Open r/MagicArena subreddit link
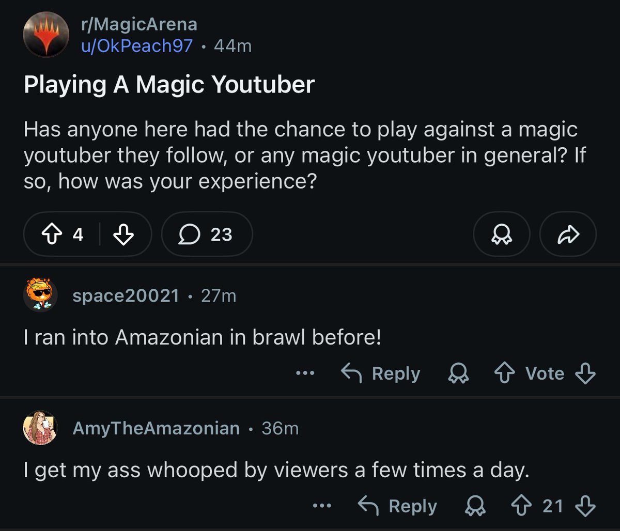This screenshot has width=620, height=531. (139, 24)
